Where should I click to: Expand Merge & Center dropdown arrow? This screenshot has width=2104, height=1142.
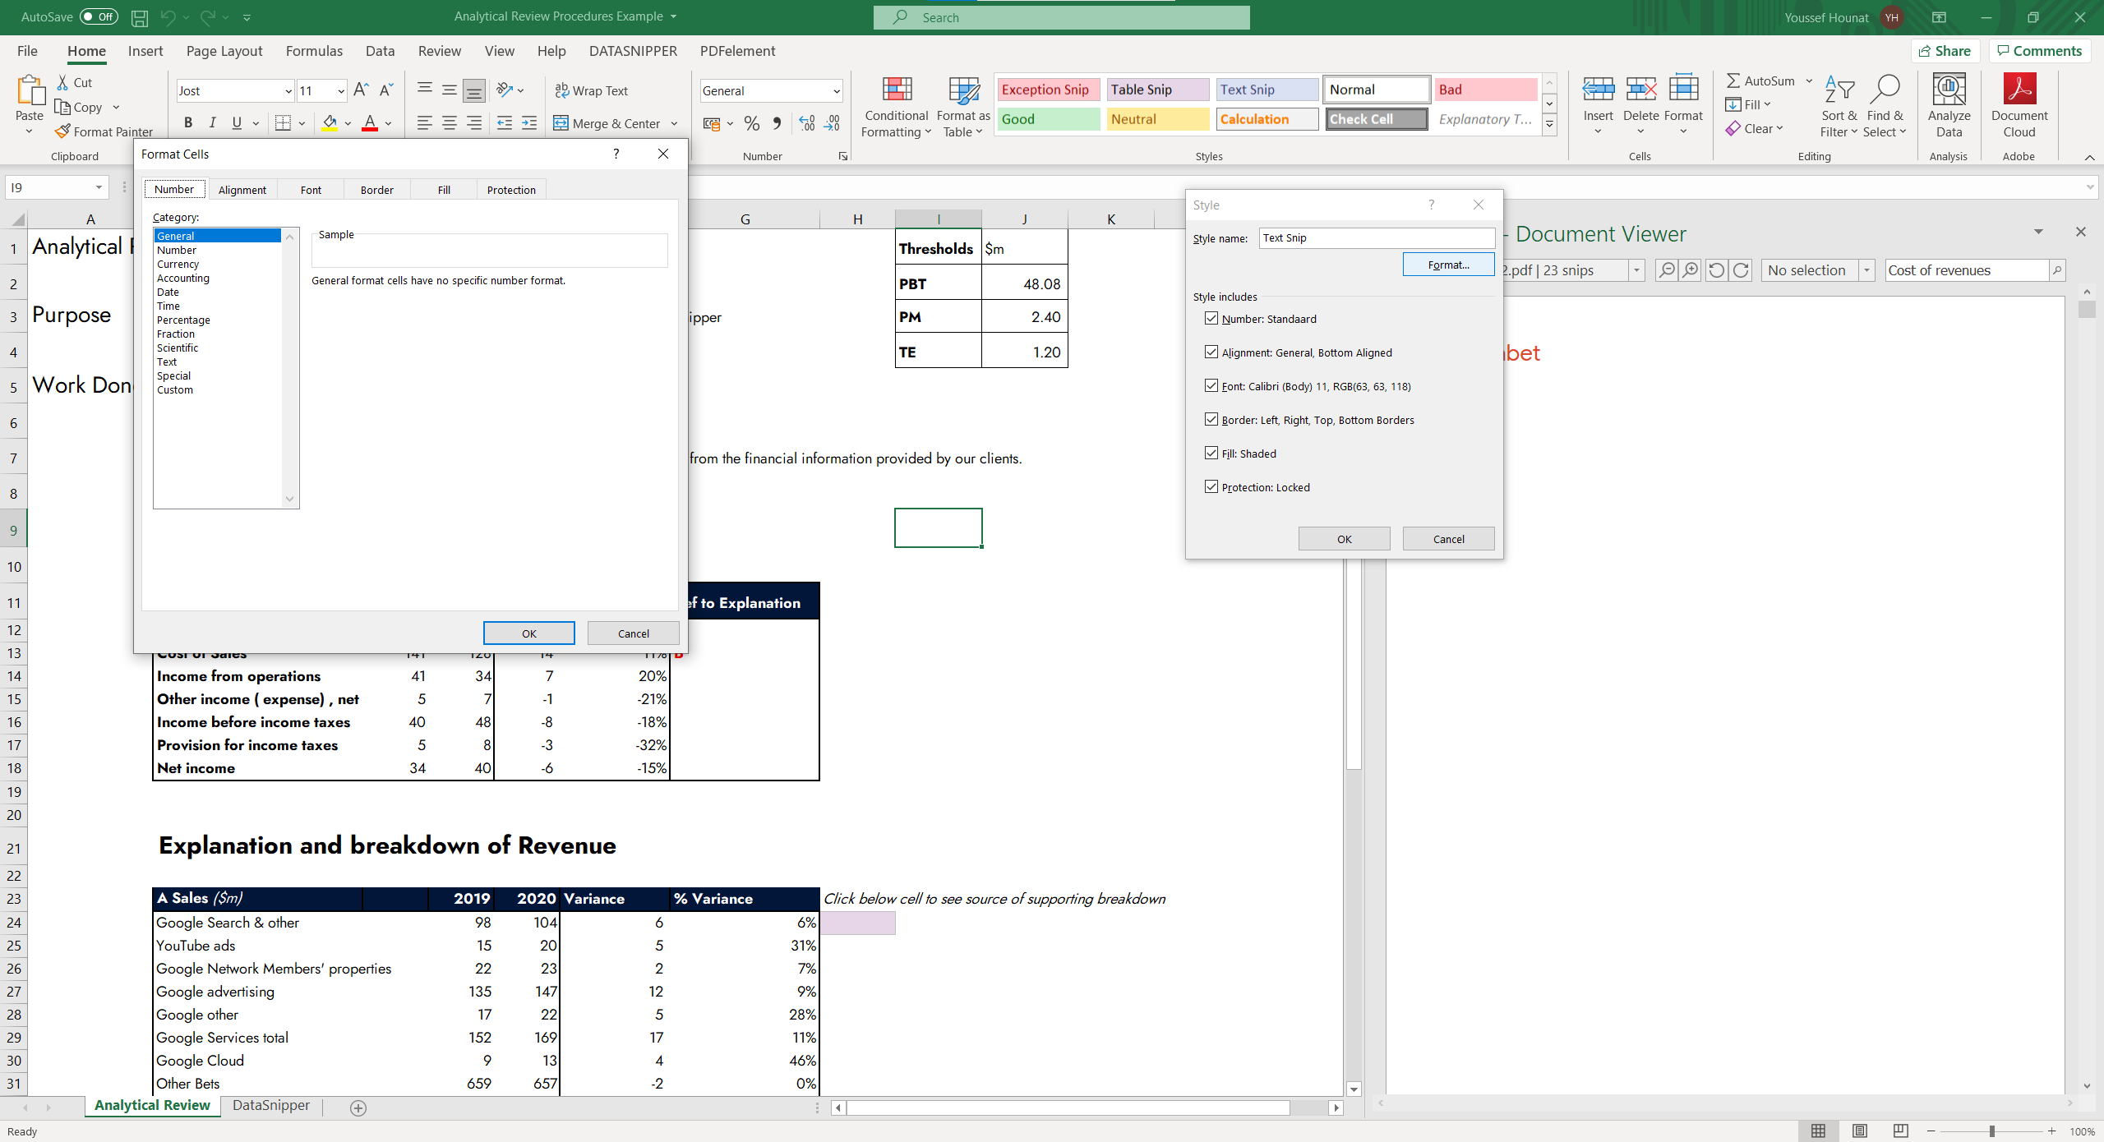[x=674, y=123]
